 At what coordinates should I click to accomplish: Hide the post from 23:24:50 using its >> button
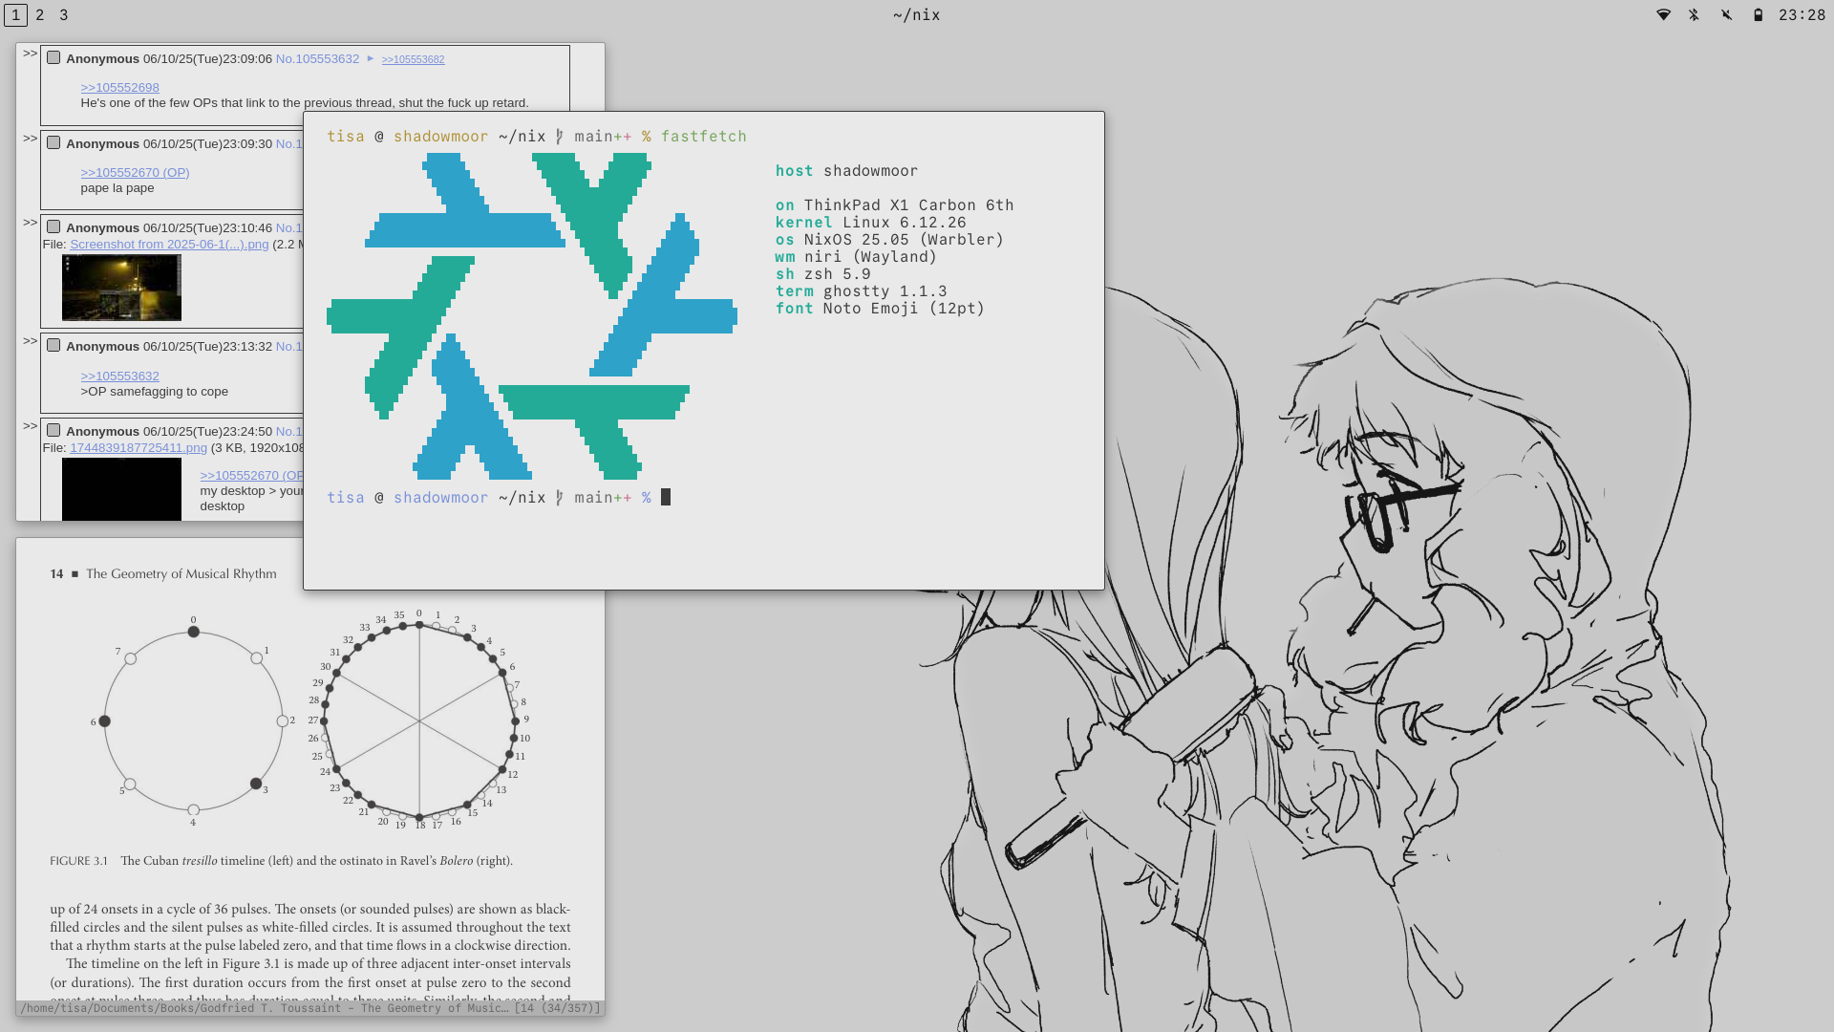pos(30,426)
